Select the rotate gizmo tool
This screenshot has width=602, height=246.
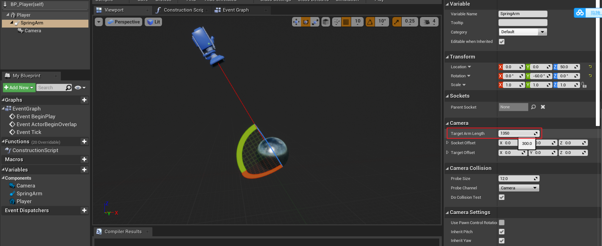[x=306, y=22]
